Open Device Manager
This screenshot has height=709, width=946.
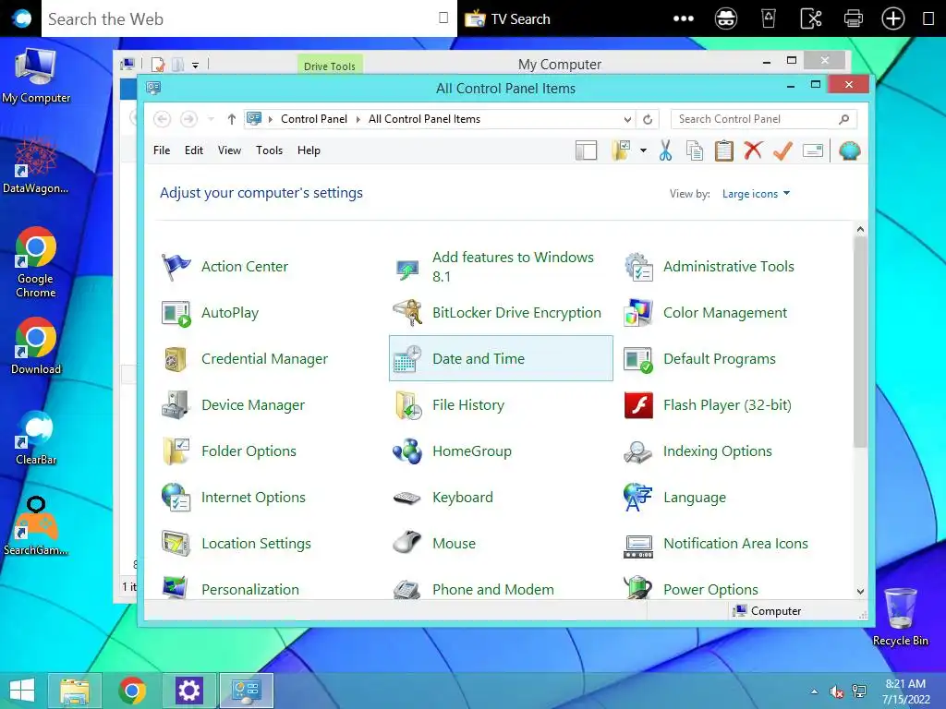tap(234, 405)
